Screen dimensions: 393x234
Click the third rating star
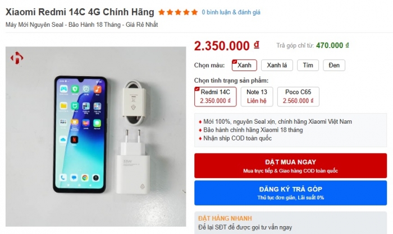tap(178, 12)
